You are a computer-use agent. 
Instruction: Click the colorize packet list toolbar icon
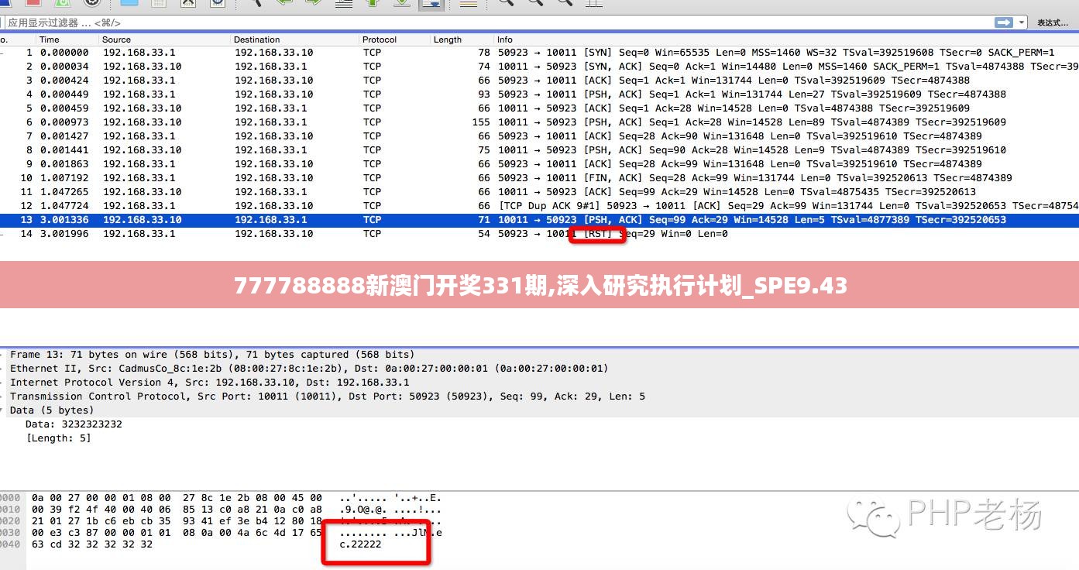pyautogui.click(x=468, y=4)
